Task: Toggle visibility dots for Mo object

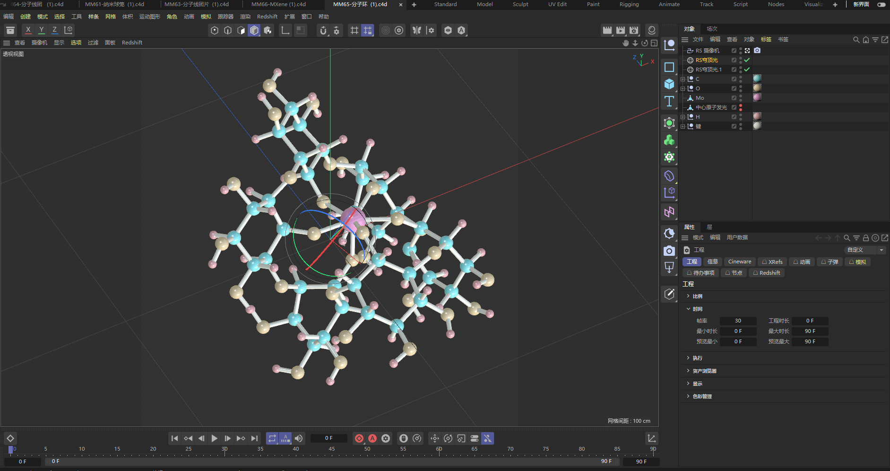Action: click(x=741, y=98)
